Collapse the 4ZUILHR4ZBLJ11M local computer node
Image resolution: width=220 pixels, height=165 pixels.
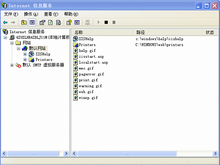5,37
